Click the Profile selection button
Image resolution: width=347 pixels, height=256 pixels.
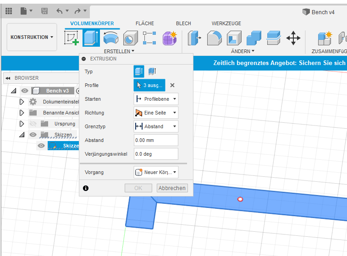[x=149, y=85]
